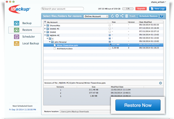The height and width of the screenshot is (119, 174).
Task: Toggle the John Personal folder checkbox
Action: [x=110, y=42]
